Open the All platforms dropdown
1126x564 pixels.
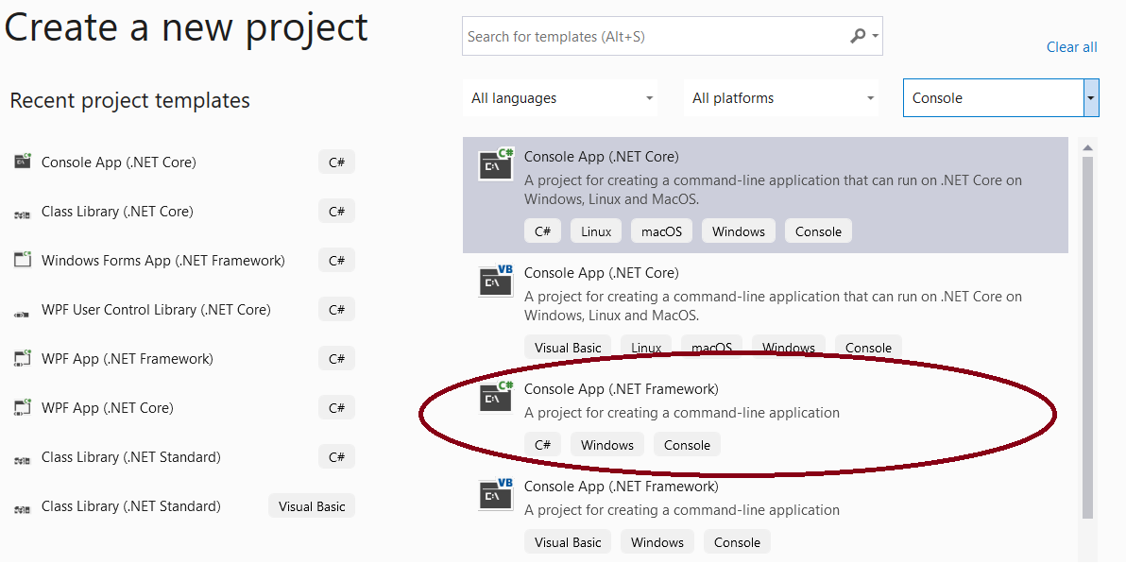(x=783, y=98)
